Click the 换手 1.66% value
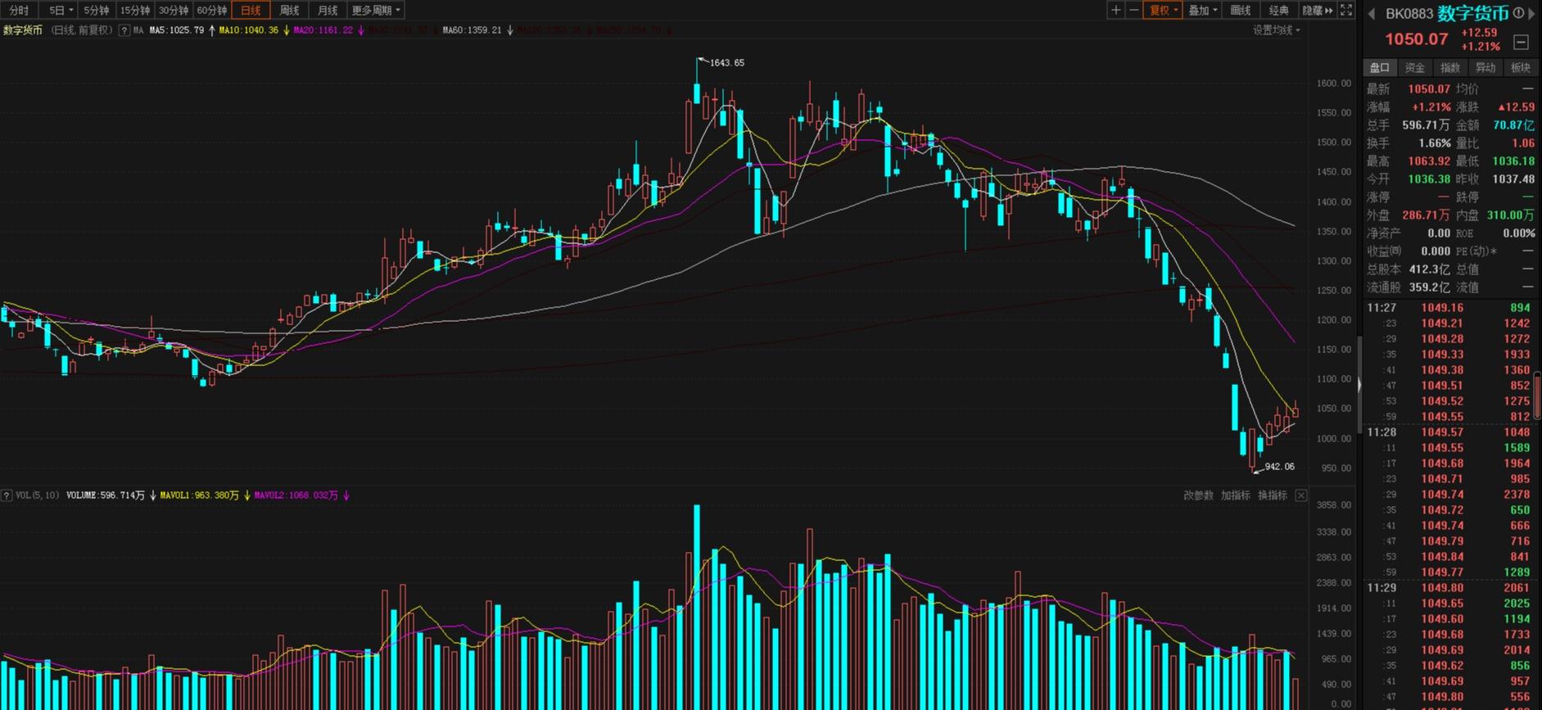The image size is (1542, 710). [1435, 143]
